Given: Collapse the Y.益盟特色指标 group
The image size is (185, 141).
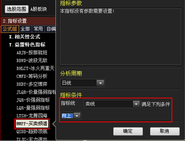Looking at the screenshot, I should point(27,45).
